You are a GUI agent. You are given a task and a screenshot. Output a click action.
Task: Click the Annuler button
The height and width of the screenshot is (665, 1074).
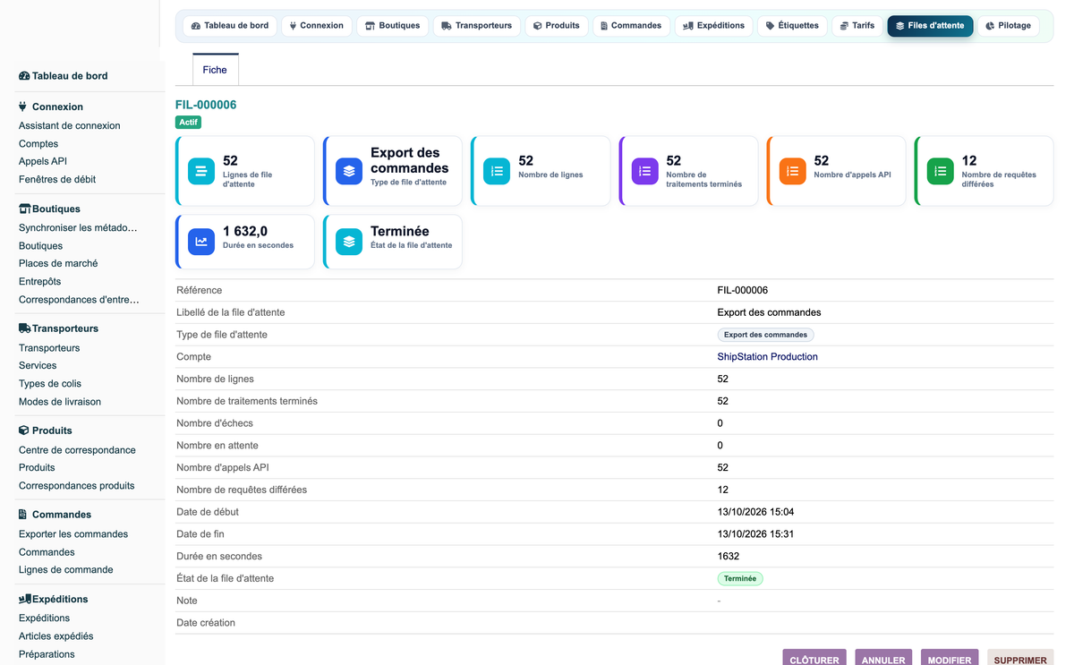(x=883, y=660)
